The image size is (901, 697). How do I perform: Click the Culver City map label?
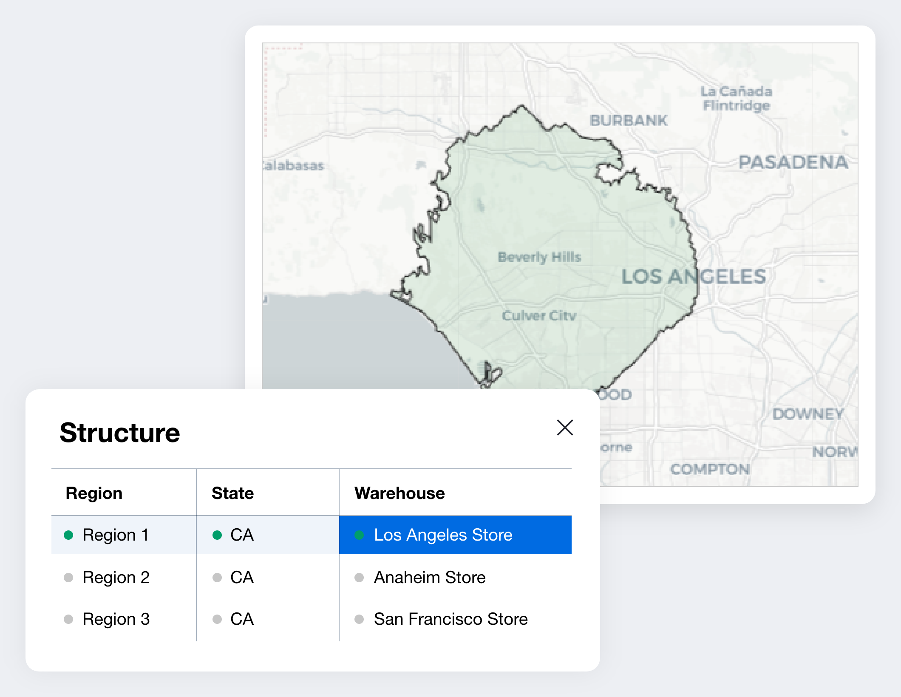[539, 316]
